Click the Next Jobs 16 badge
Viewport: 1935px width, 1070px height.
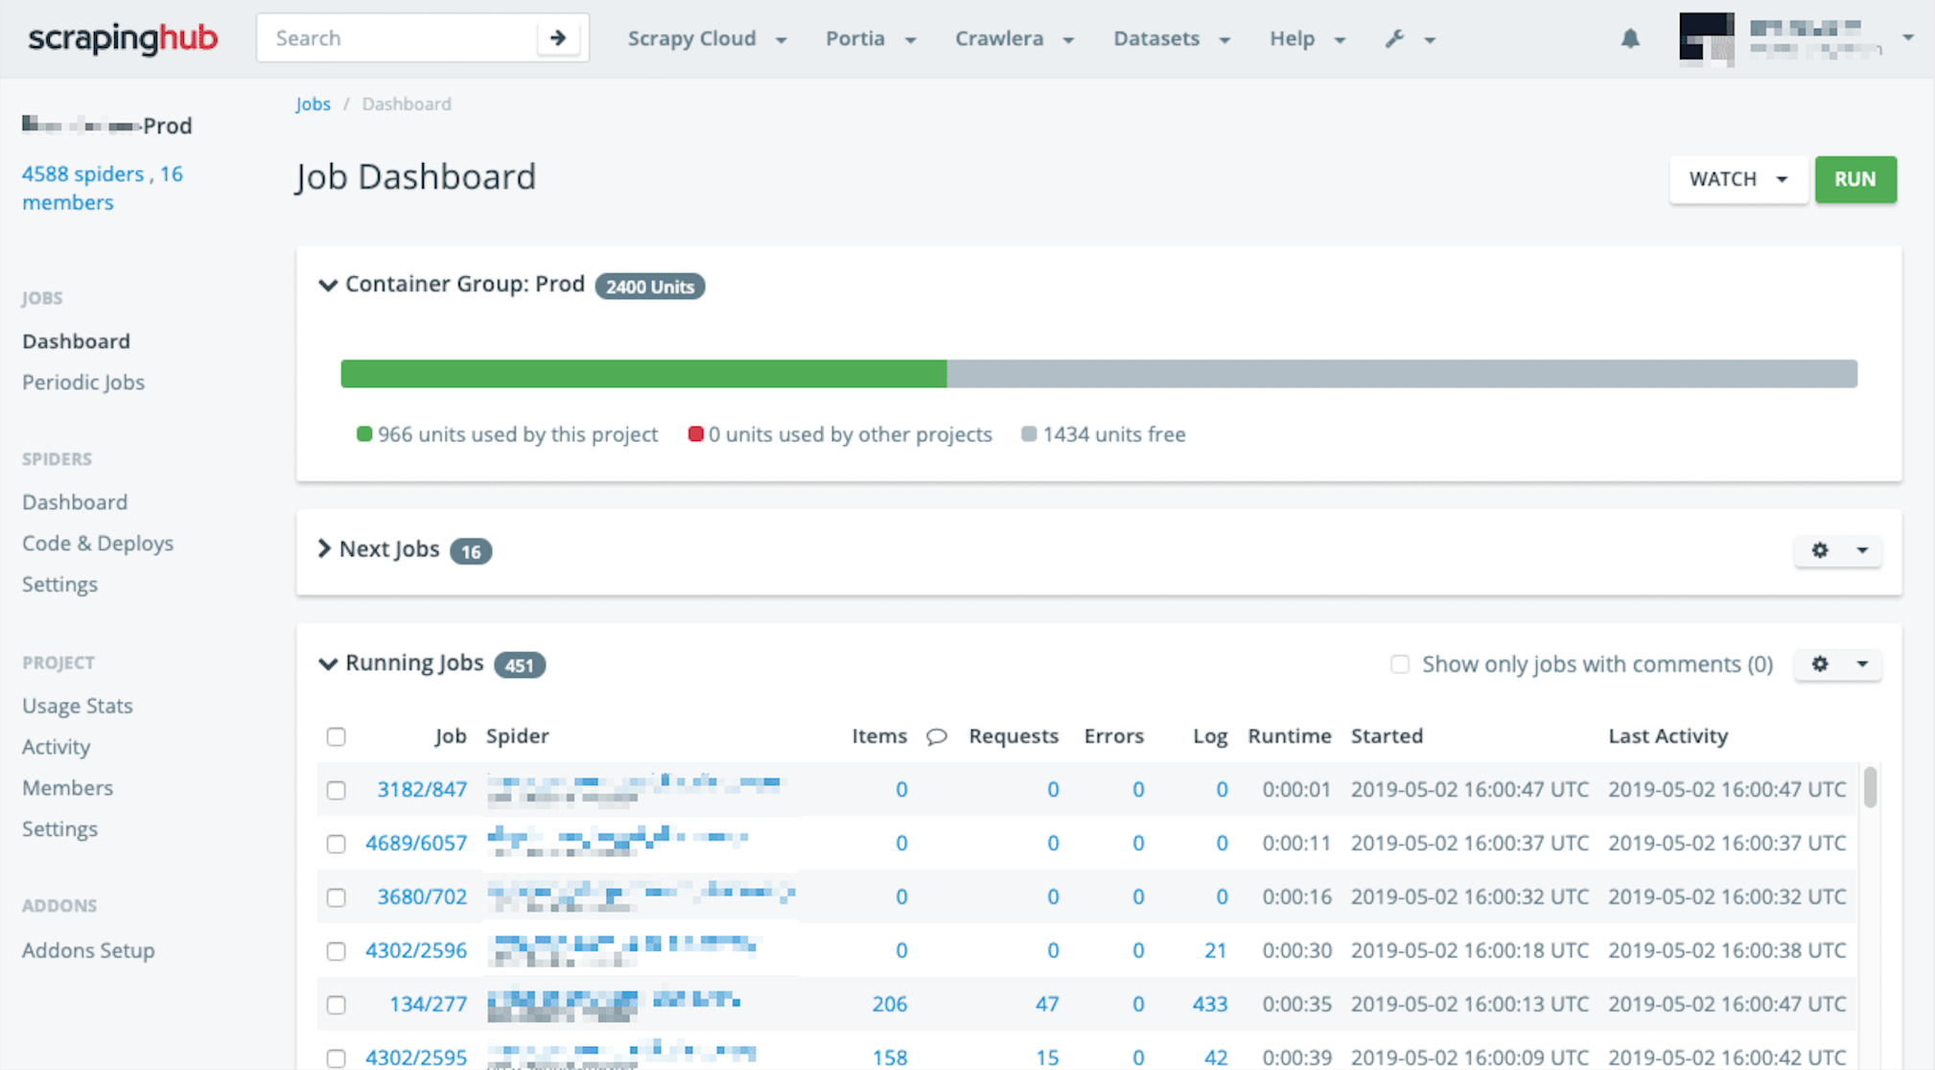coord(471,551)
